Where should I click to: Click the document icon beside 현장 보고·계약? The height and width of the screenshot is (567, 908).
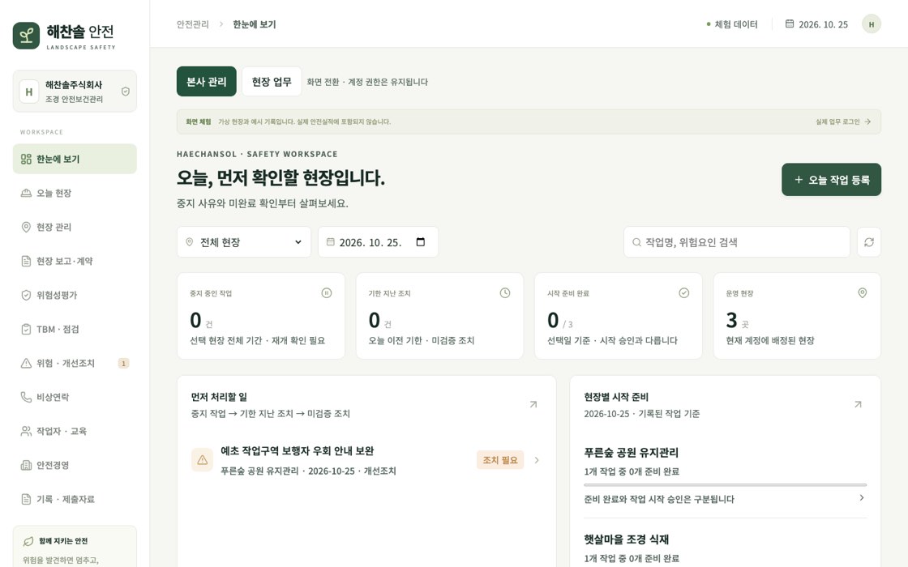26,261
